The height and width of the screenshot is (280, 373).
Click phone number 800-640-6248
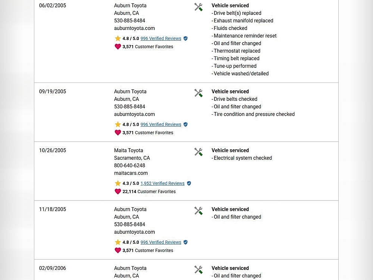click(129, 165)
